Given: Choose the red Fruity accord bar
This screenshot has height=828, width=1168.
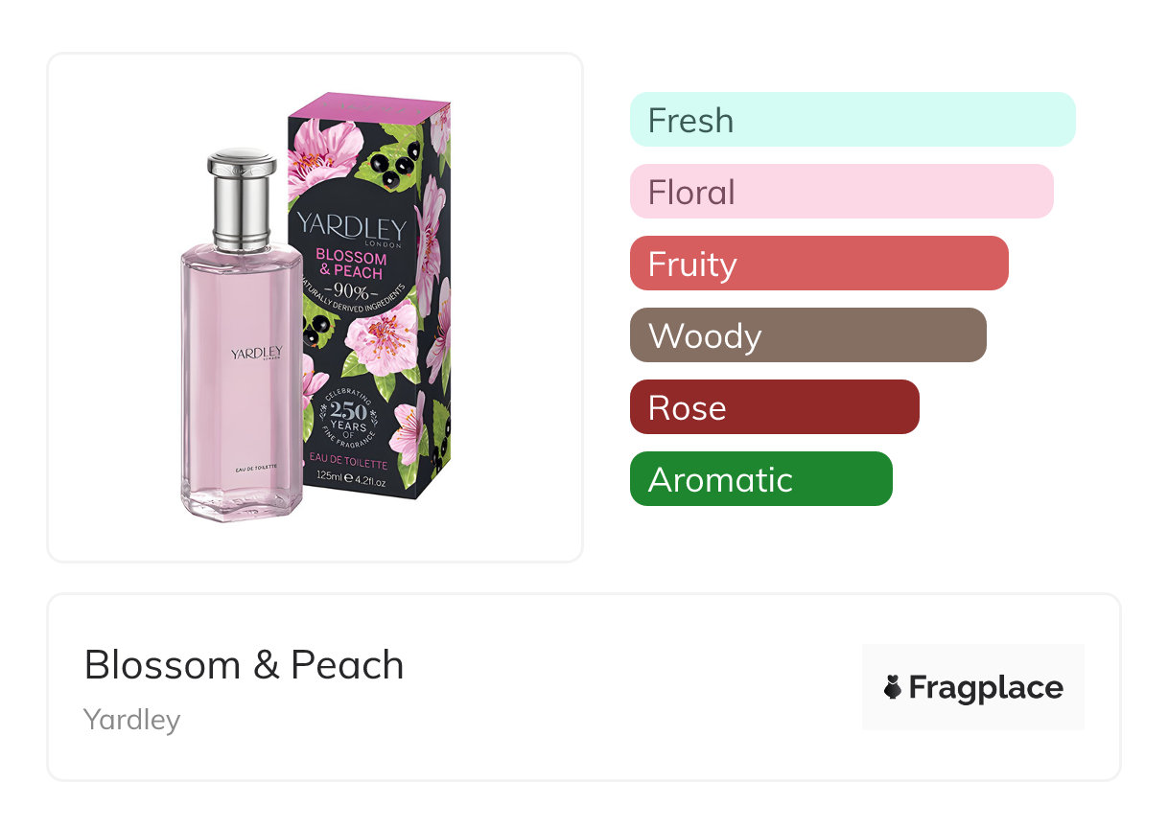Looking at the screenshot, I should pos(819,264).
